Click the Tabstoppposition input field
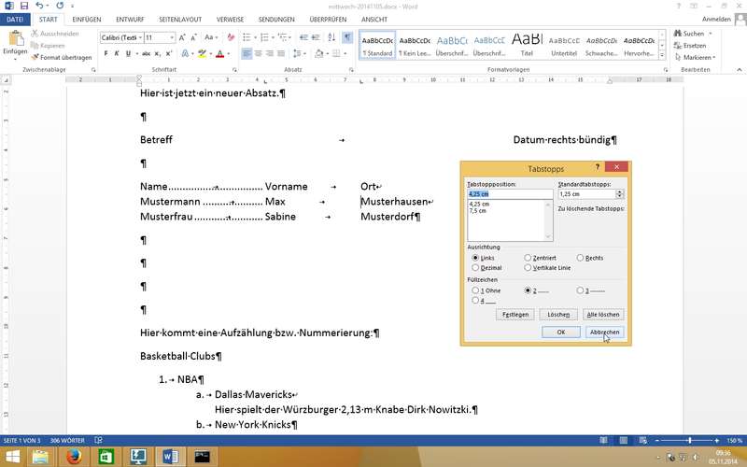The height and width of the screenshot is (467, 747). pyautogui.click(x=510, y=193)
